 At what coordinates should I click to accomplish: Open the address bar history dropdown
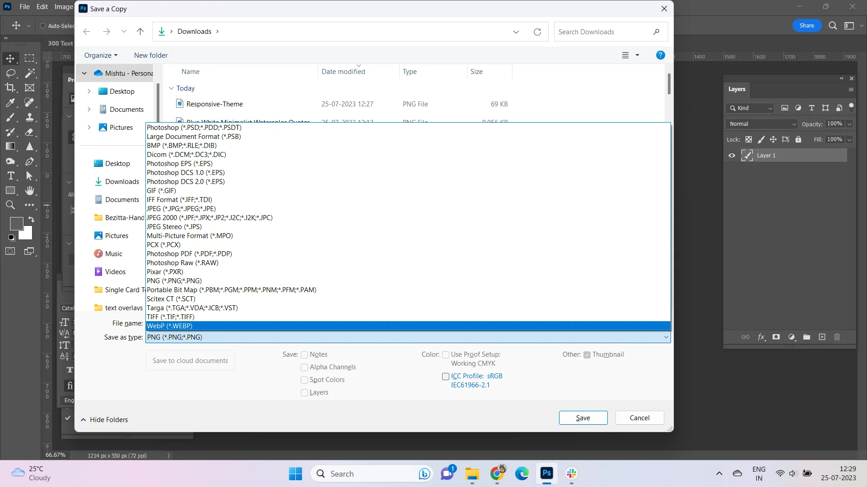(x=516, y=32)
